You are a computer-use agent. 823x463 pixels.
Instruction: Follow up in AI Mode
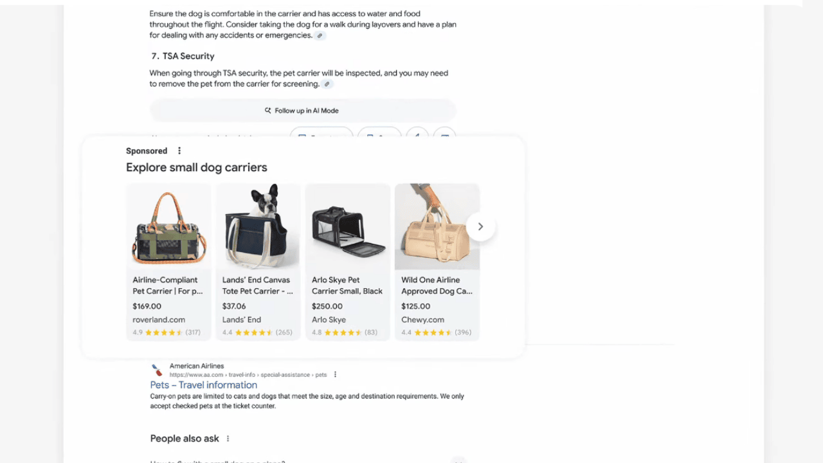pyautogui.click(x=303, y=111)
